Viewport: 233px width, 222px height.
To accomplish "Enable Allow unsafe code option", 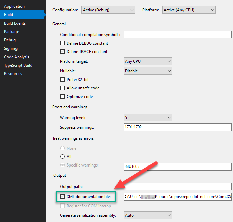I will coord(62,88).
